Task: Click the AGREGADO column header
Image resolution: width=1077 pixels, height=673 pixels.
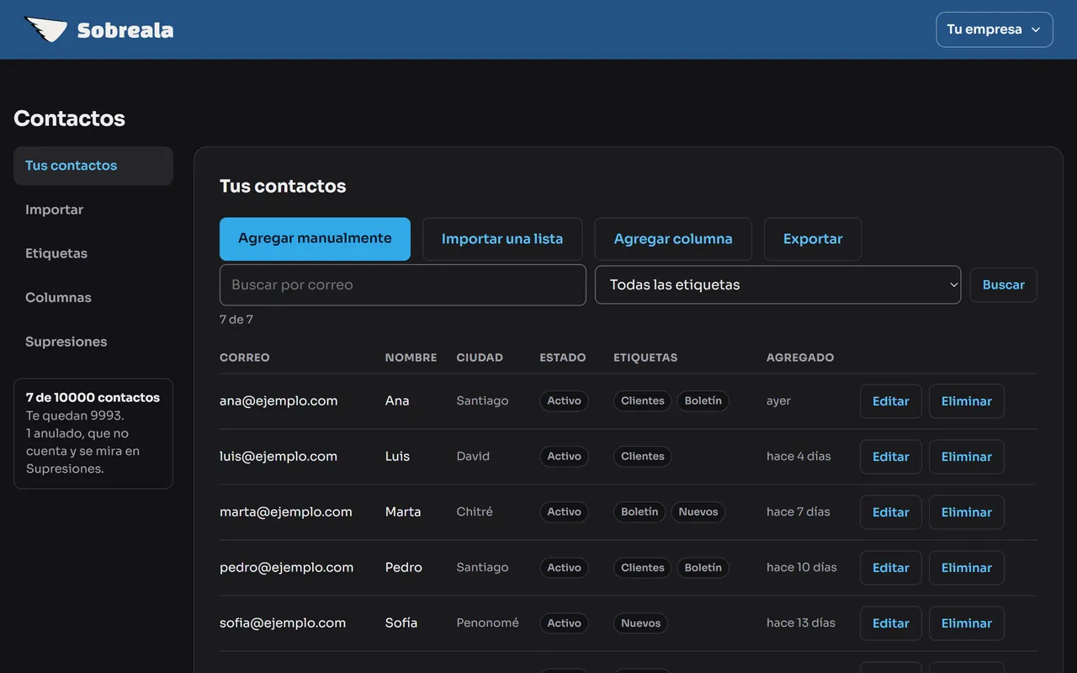Action: [800, 358]
